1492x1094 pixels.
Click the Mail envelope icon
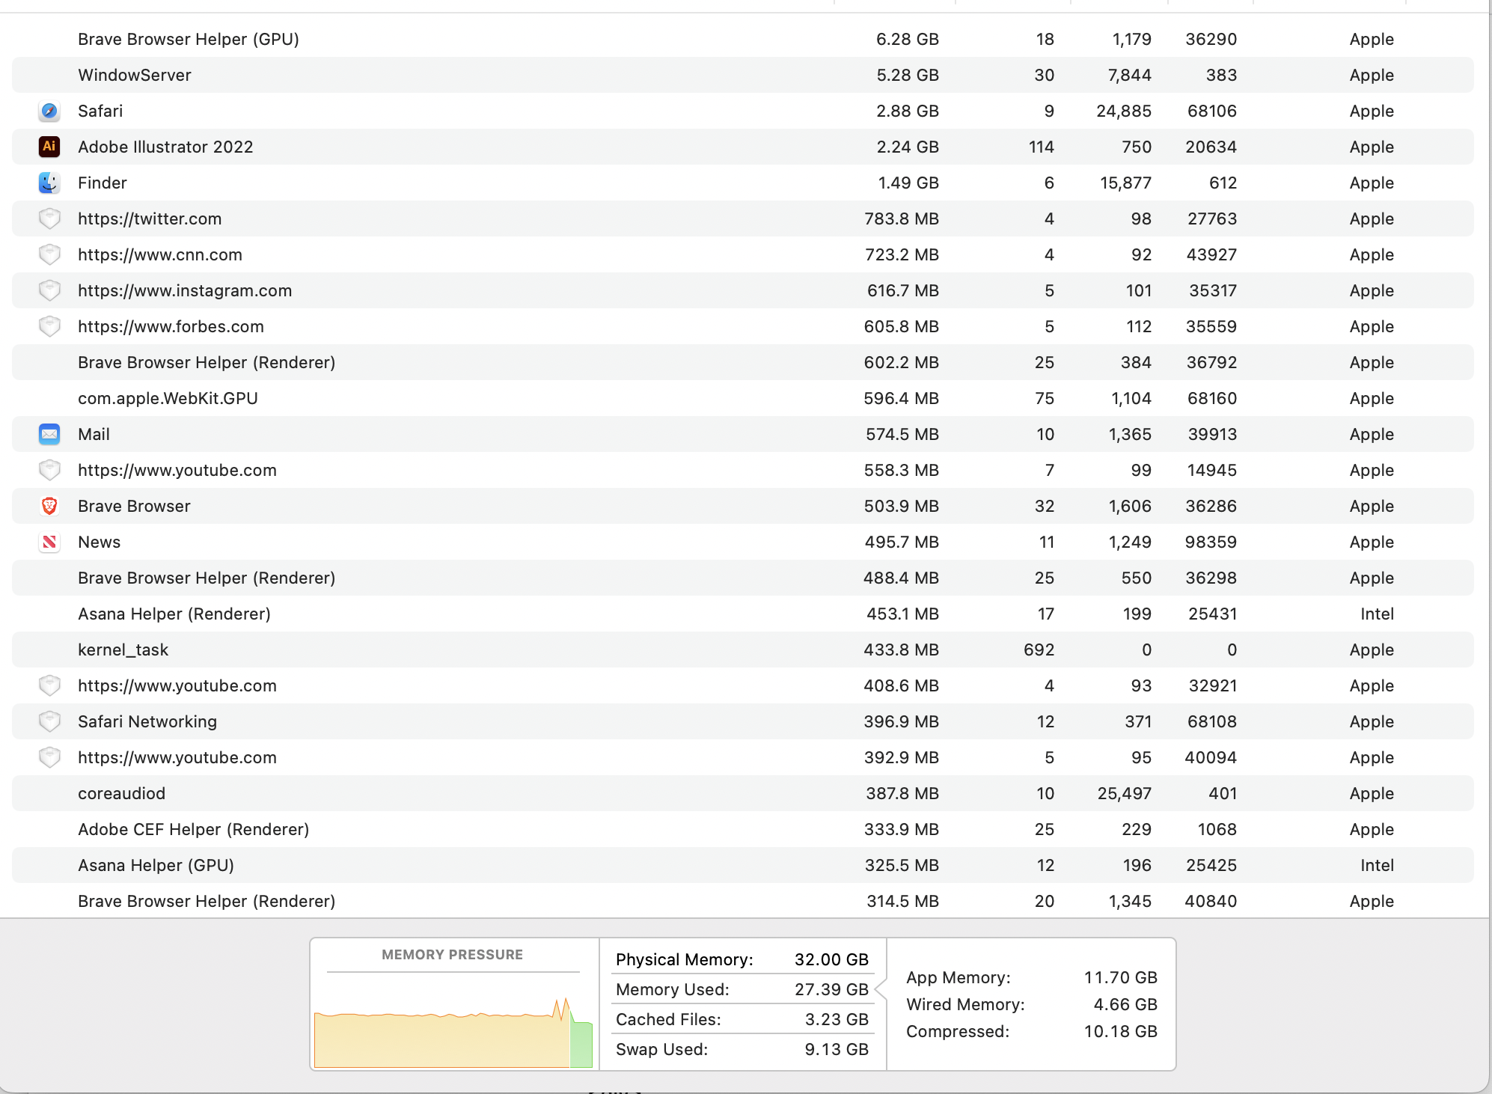(x=49, y=434)
